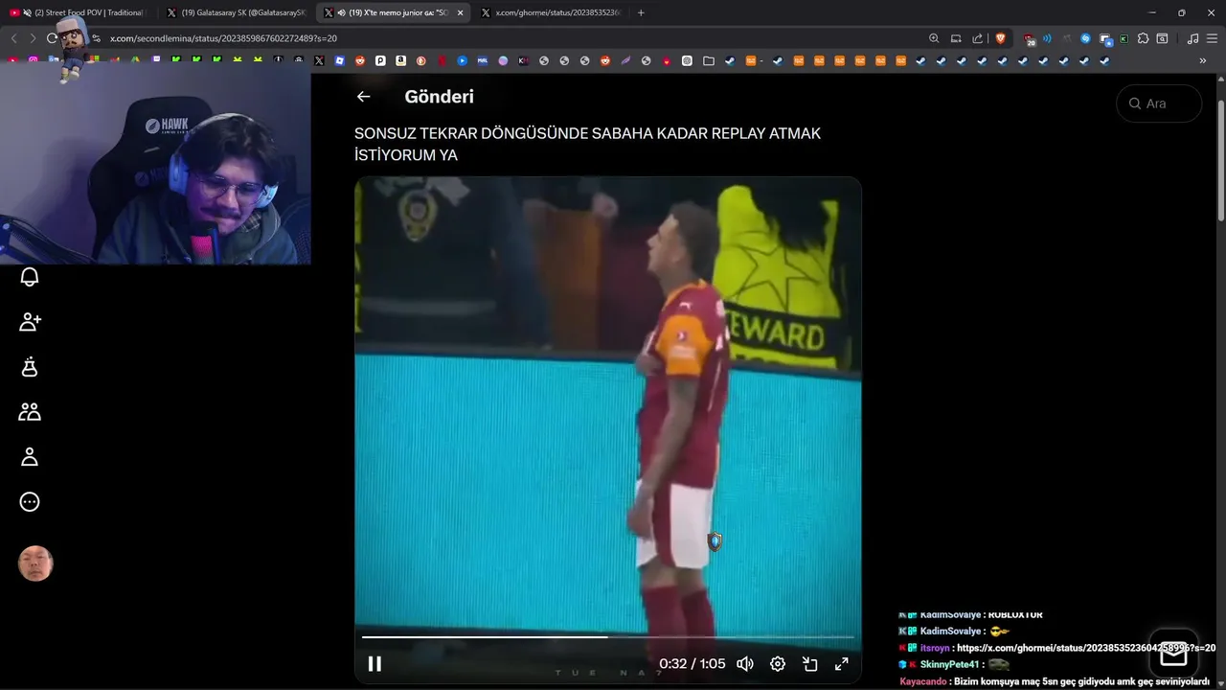This screenshot has width=1226, height=690.
Task: Close the X'te memo junior tab
Action: [x=460, y=12]
